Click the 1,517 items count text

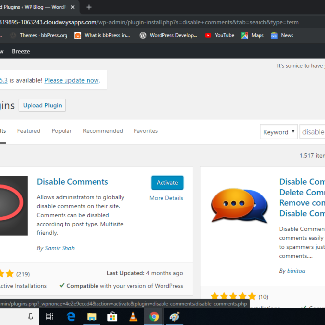point(312,156)
